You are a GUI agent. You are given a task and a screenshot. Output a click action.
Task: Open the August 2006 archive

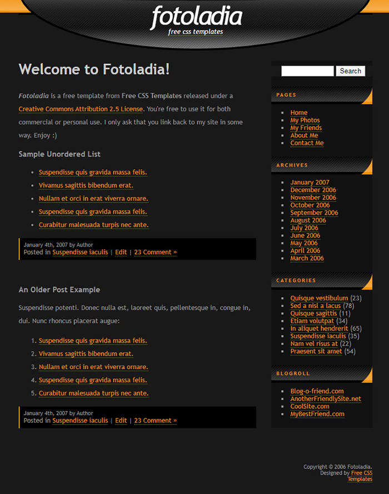[x=307, y=220]
